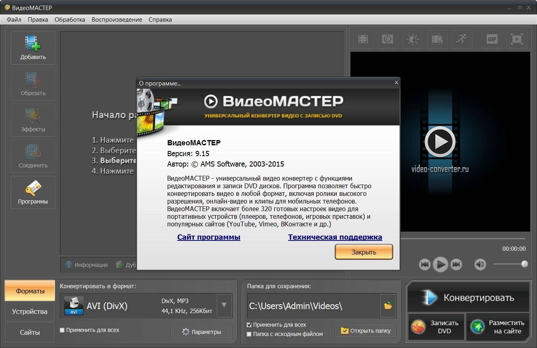
Task: Open the Обработка menu
Action: point(70,19)
